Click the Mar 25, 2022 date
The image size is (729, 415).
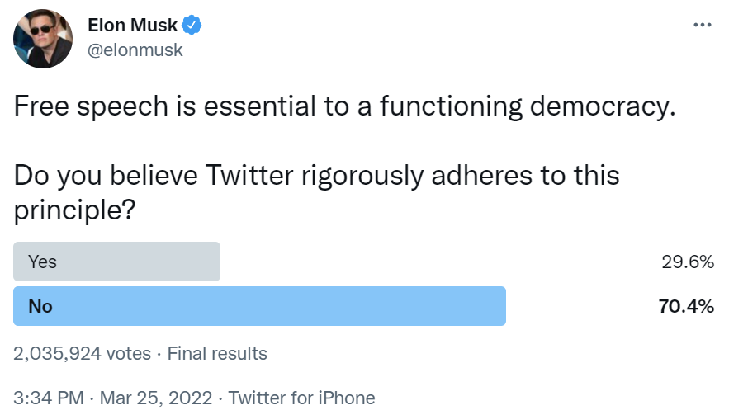click(x=156, y=398)
